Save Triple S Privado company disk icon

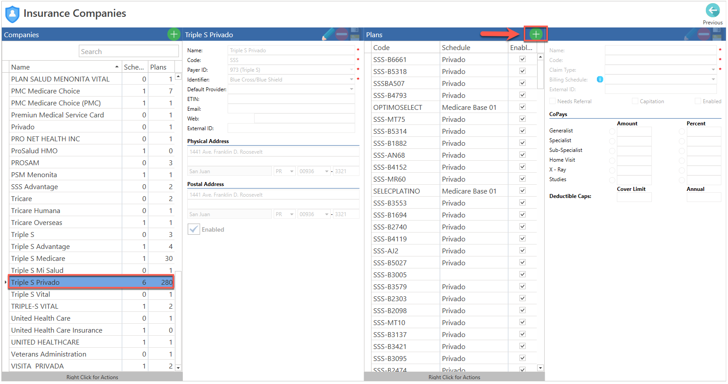354,34
